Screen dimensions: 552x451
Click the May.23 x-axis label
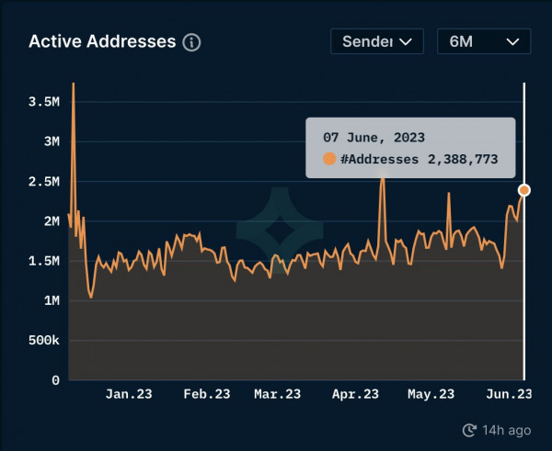pos(431,394)
